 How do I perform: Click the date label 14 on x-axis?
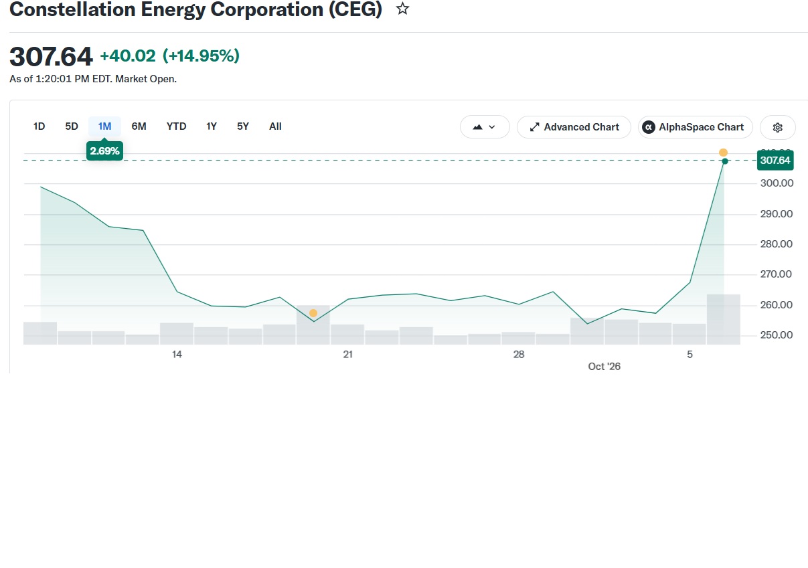[x=177, y=355]
